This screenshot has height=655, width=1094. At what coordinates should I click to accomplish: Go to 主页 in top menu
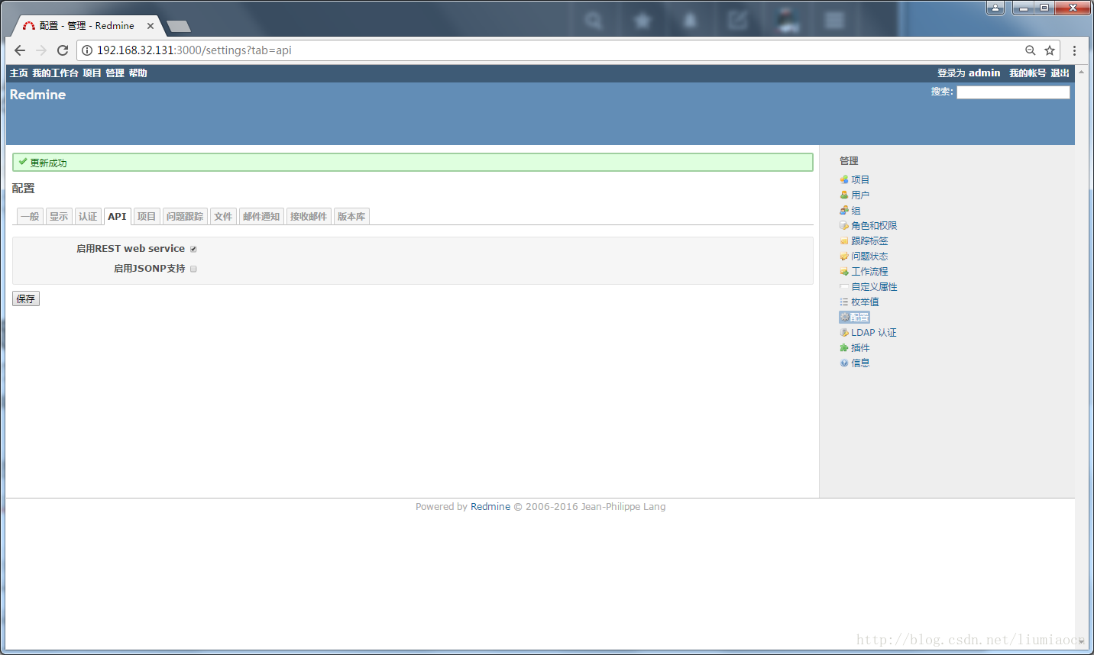(x=19, y=73)
